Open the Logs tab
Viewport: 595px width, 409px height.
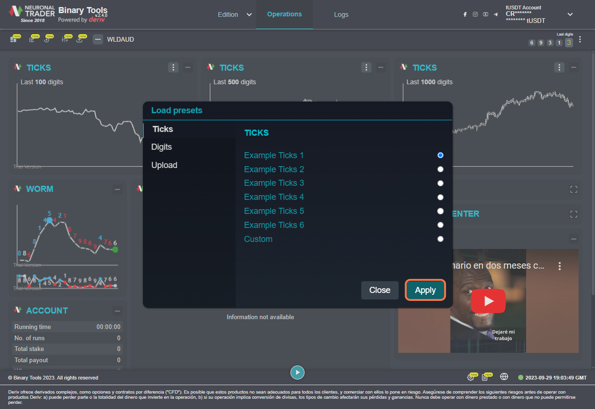click(x=341, y=15)
